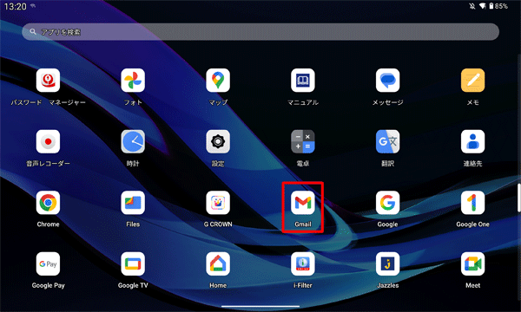
Task: Tap the Wi-Fi status icon
Action: (x=483, y=6)
